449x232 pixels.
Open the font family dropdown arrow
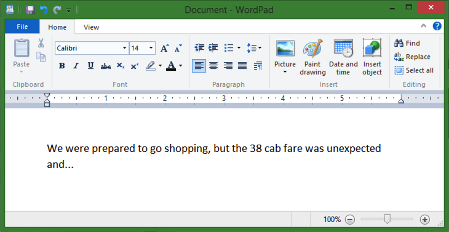tap(125, 48)
